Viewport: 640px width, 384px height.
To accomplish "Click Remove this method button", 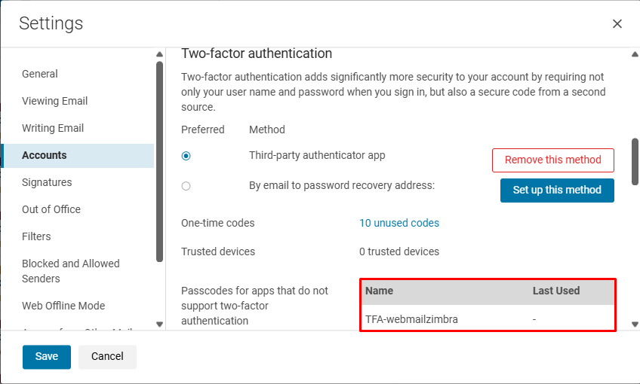I will tap(552, 160).
